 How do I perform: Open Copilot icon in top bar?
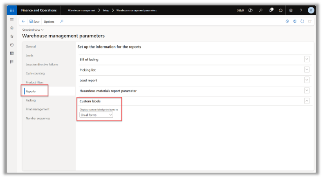251,10
